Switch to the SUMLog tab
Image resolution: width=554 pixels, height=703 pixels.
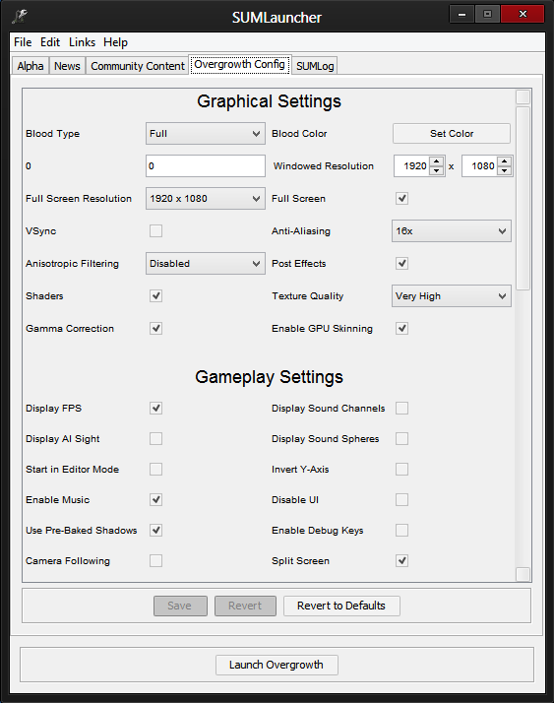pyautogui.click(x=315, y=66)
